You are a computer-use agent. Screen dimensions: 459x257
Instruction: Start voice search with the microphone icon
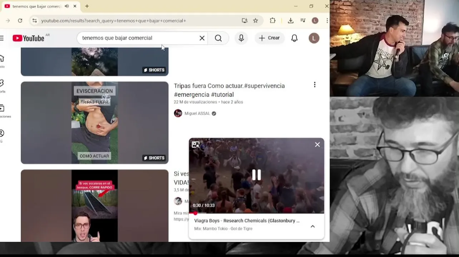click(x=241, y=38)
